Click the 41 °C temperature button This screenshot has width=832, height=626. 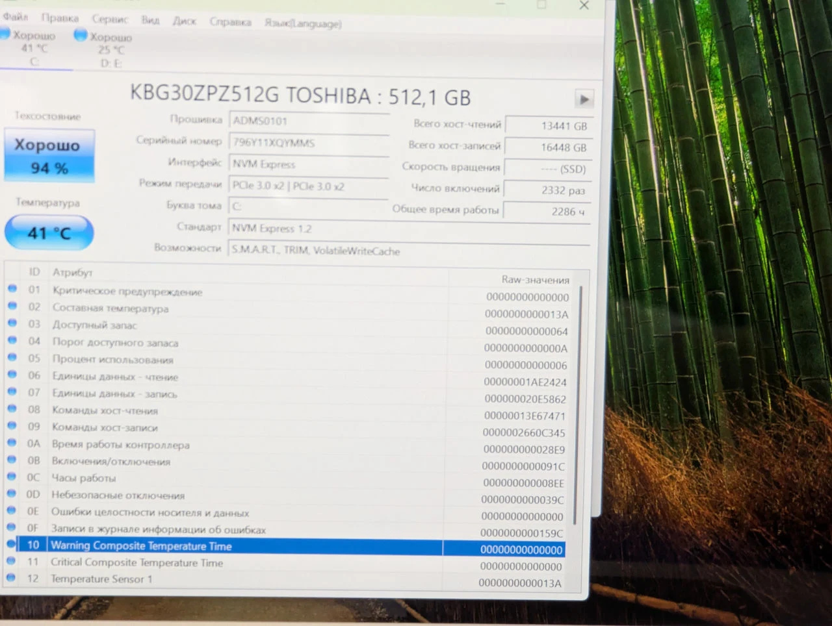49,232
